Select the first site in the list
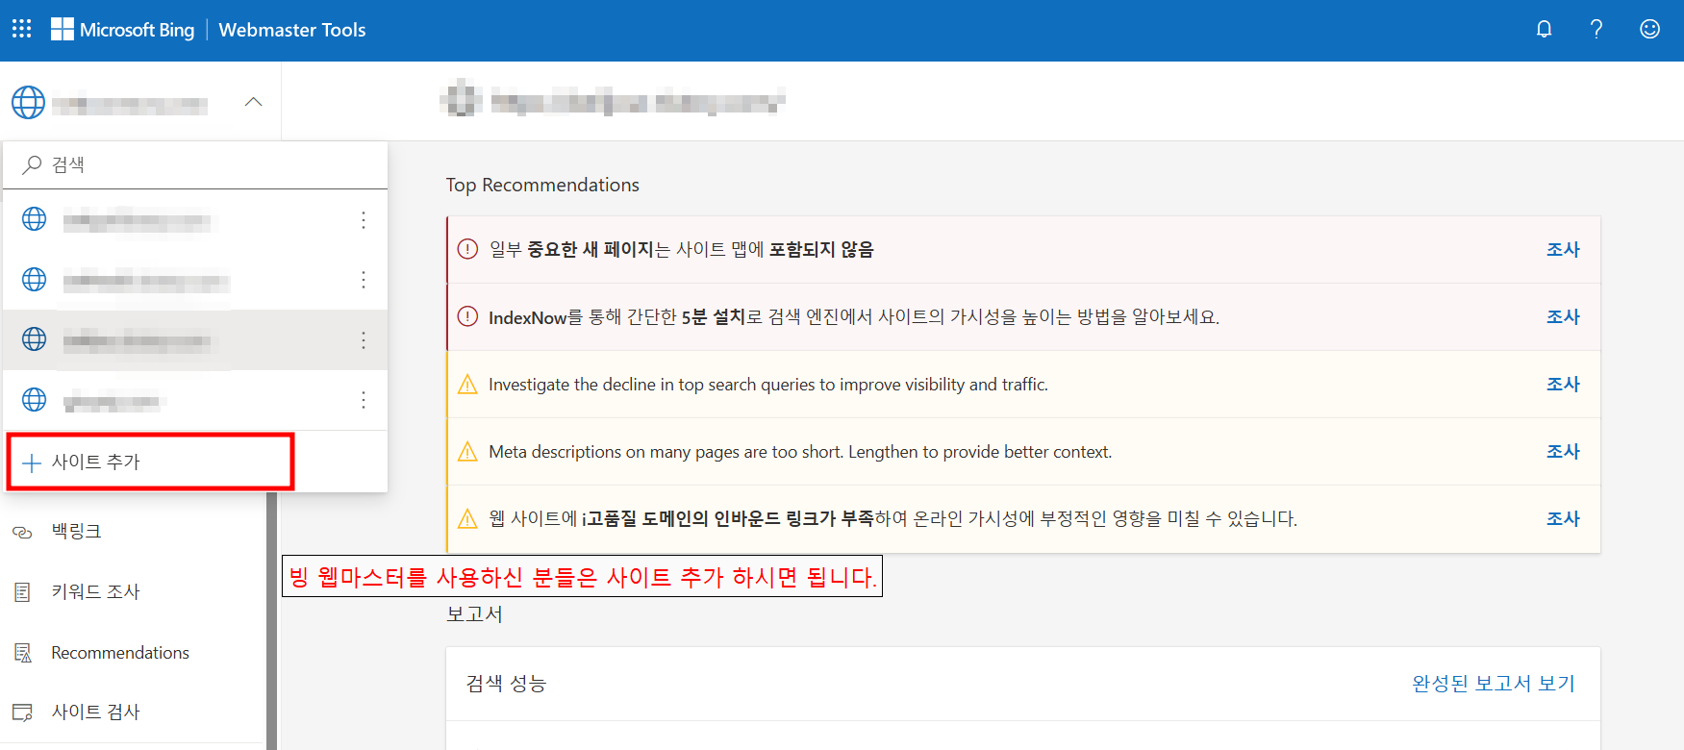This screenshot has width=1684, height=750. [195, 220]
